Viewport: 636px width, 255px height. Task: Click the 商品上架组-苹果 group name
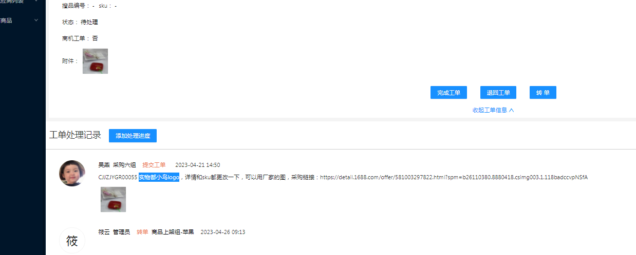click(x=173, y=232)
